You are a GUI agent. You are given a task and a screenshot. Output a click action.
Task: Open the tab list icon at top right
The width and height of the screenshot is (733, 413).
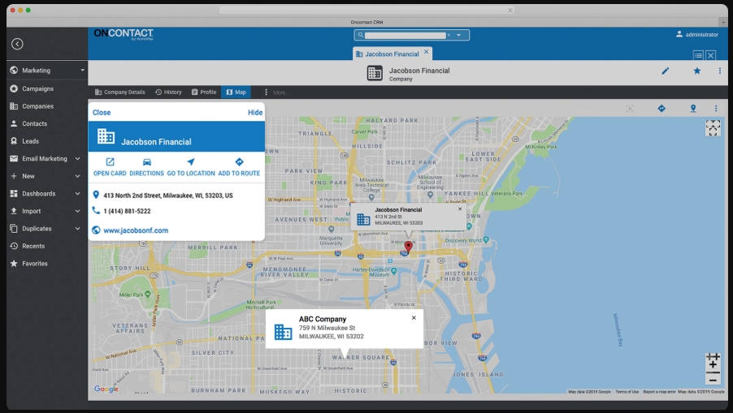point(698,55)
